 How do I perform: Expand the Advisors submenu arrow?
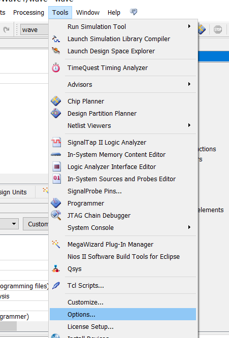pos(189,84)
